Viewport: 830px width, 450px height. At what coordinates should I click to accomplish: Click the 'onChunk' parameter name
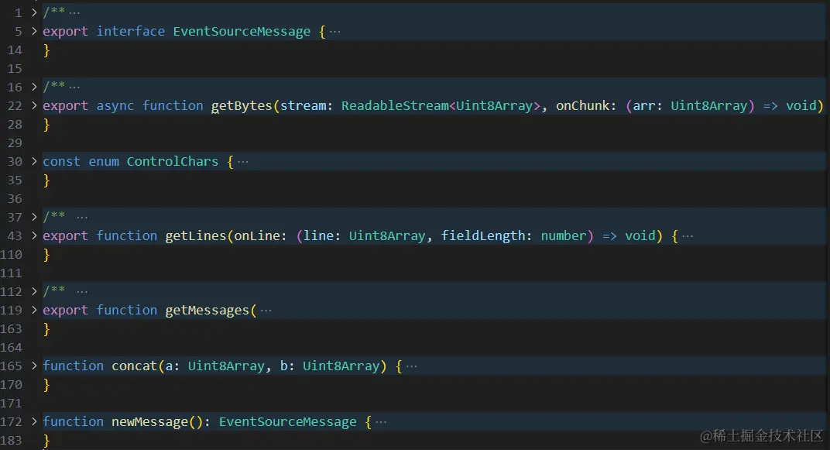pos(583,105)
